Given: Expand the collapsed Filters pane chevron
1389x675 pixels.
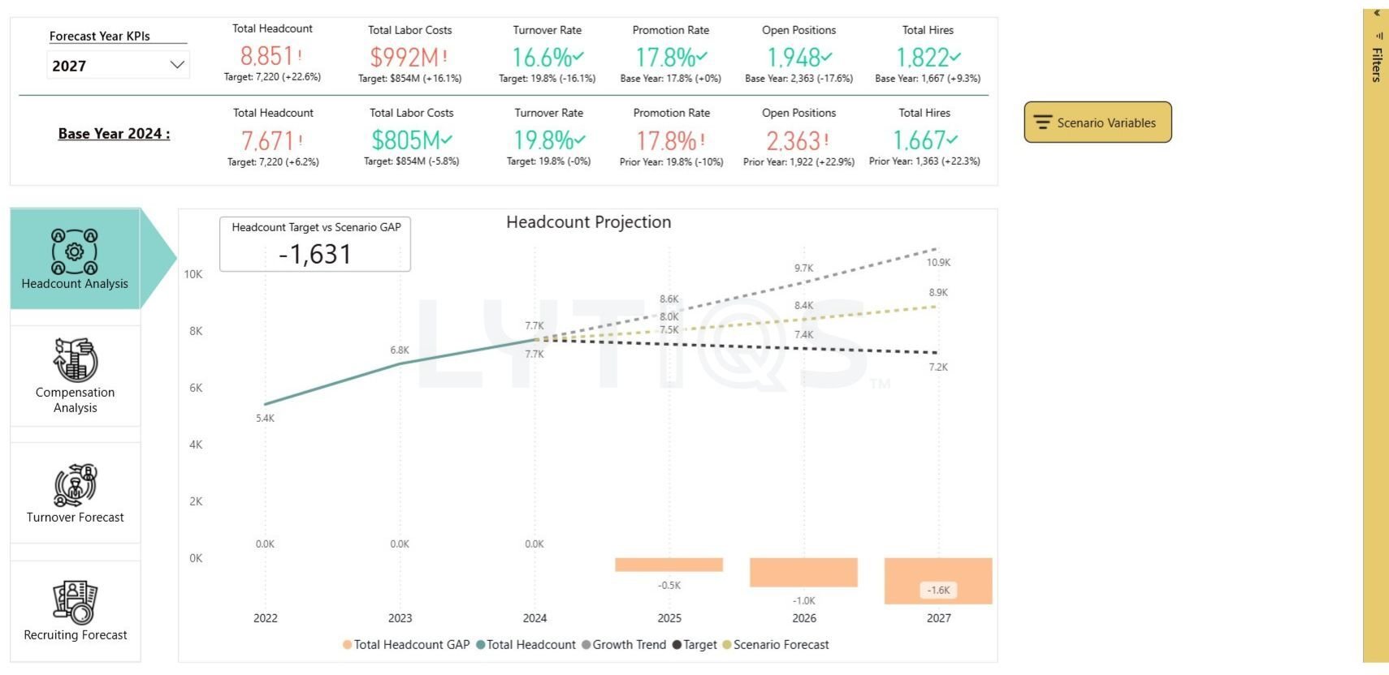Looking at the screenshot, I should [x=1378, y=13].
